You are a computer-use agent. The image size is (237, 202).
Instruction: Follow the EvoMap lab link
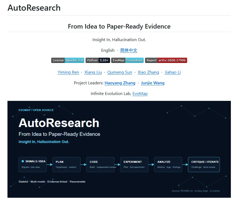140,94
